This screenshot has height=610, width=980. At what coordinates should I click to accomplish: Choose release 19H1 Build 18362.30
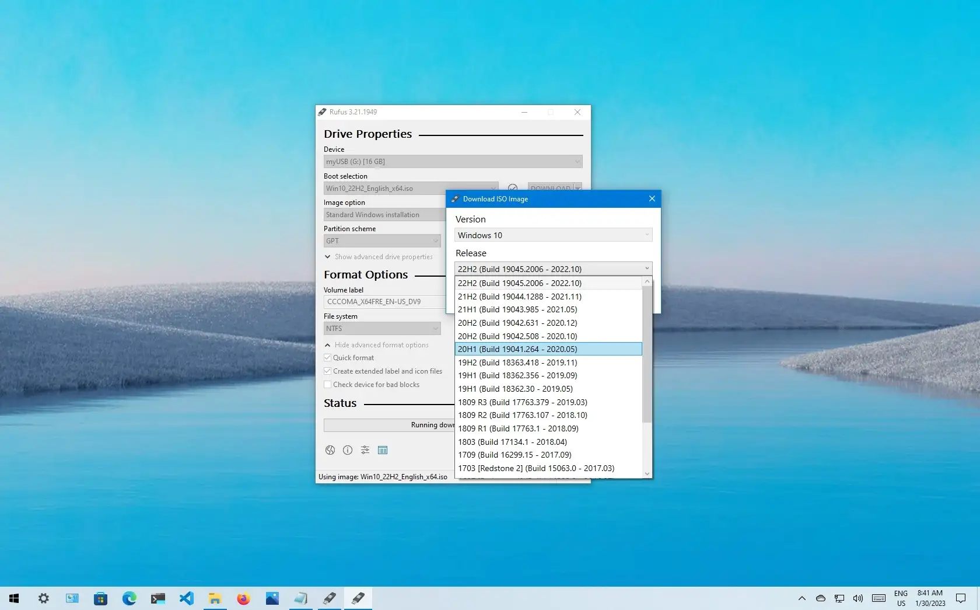pos(548,389)
